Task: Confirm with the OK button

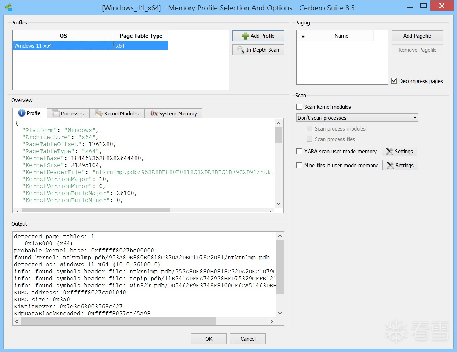Action: [209, 339]
